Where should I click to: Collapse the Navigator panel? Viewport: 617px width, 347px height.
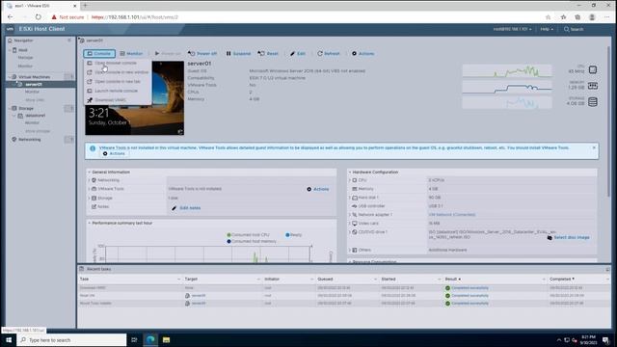click(x=69, y=40)
